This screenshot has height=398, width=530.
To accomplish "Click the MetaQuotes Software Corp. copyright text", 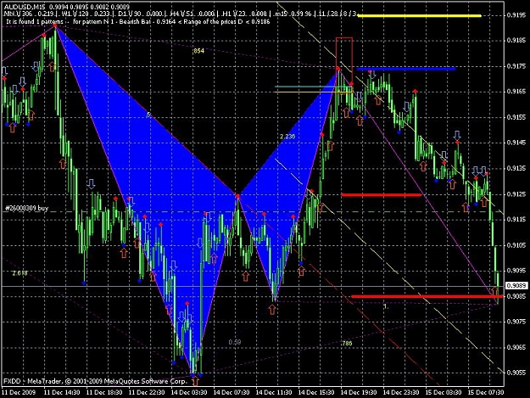I will [x=95, y=381].
